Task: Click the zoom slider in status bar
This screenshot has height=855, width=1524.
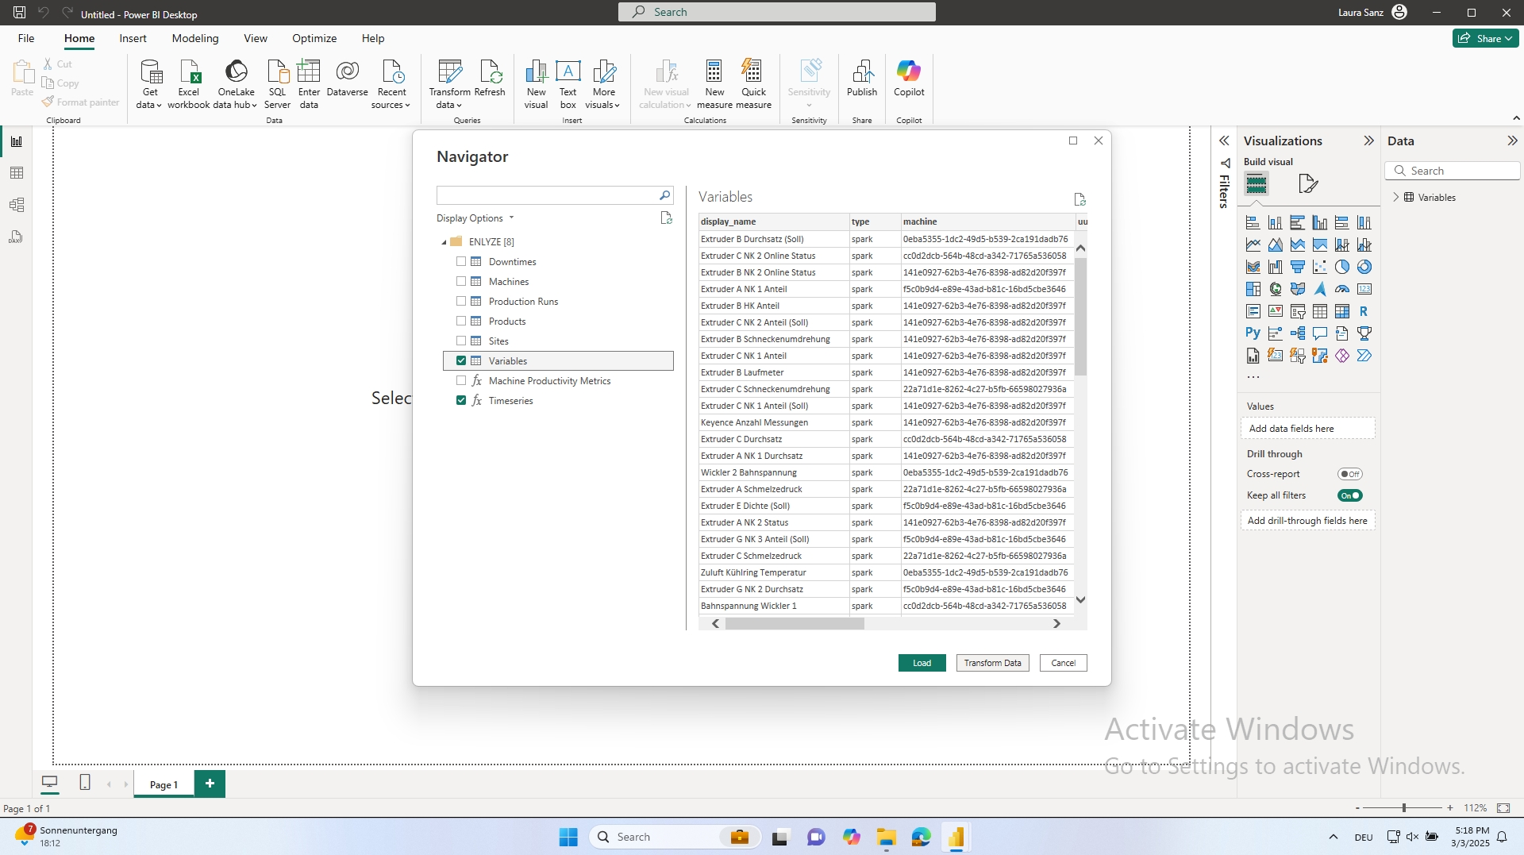Action: click(1403, 807)
